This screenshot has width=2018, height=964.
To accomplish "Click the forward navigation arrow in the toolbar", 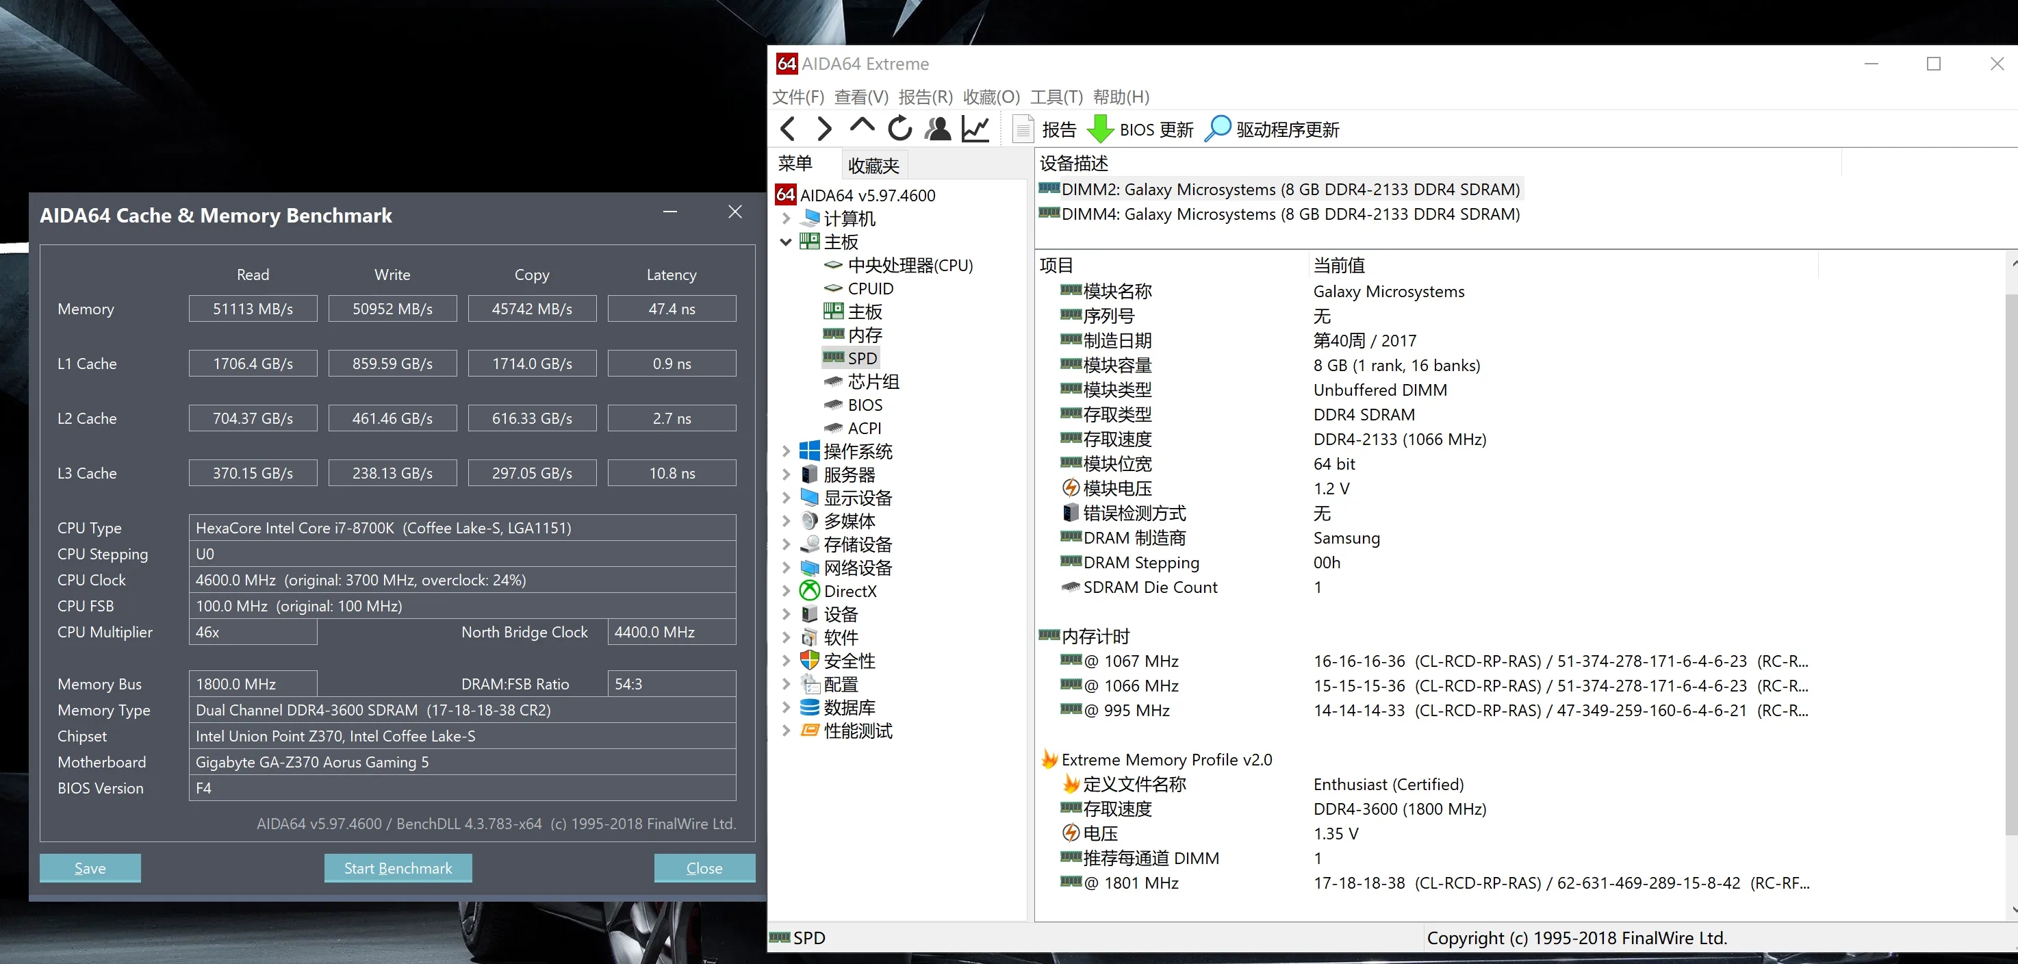I will click(x=823, y=129).
